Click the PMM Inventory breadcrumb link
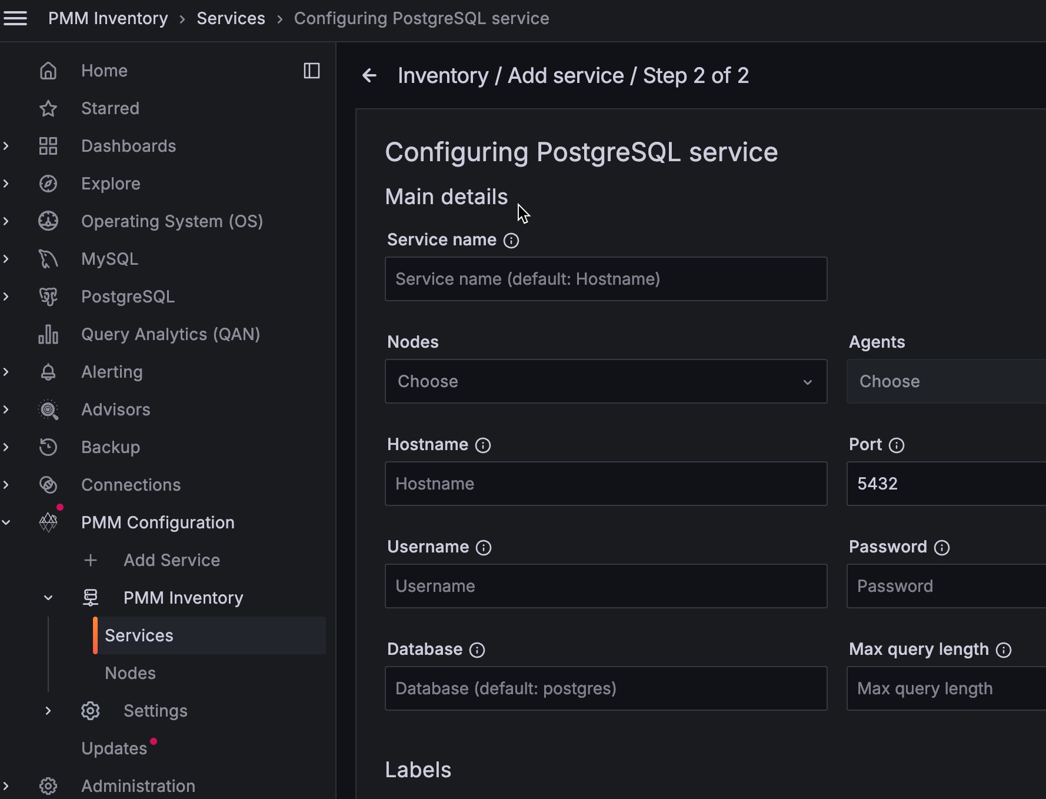 point(108,18)
